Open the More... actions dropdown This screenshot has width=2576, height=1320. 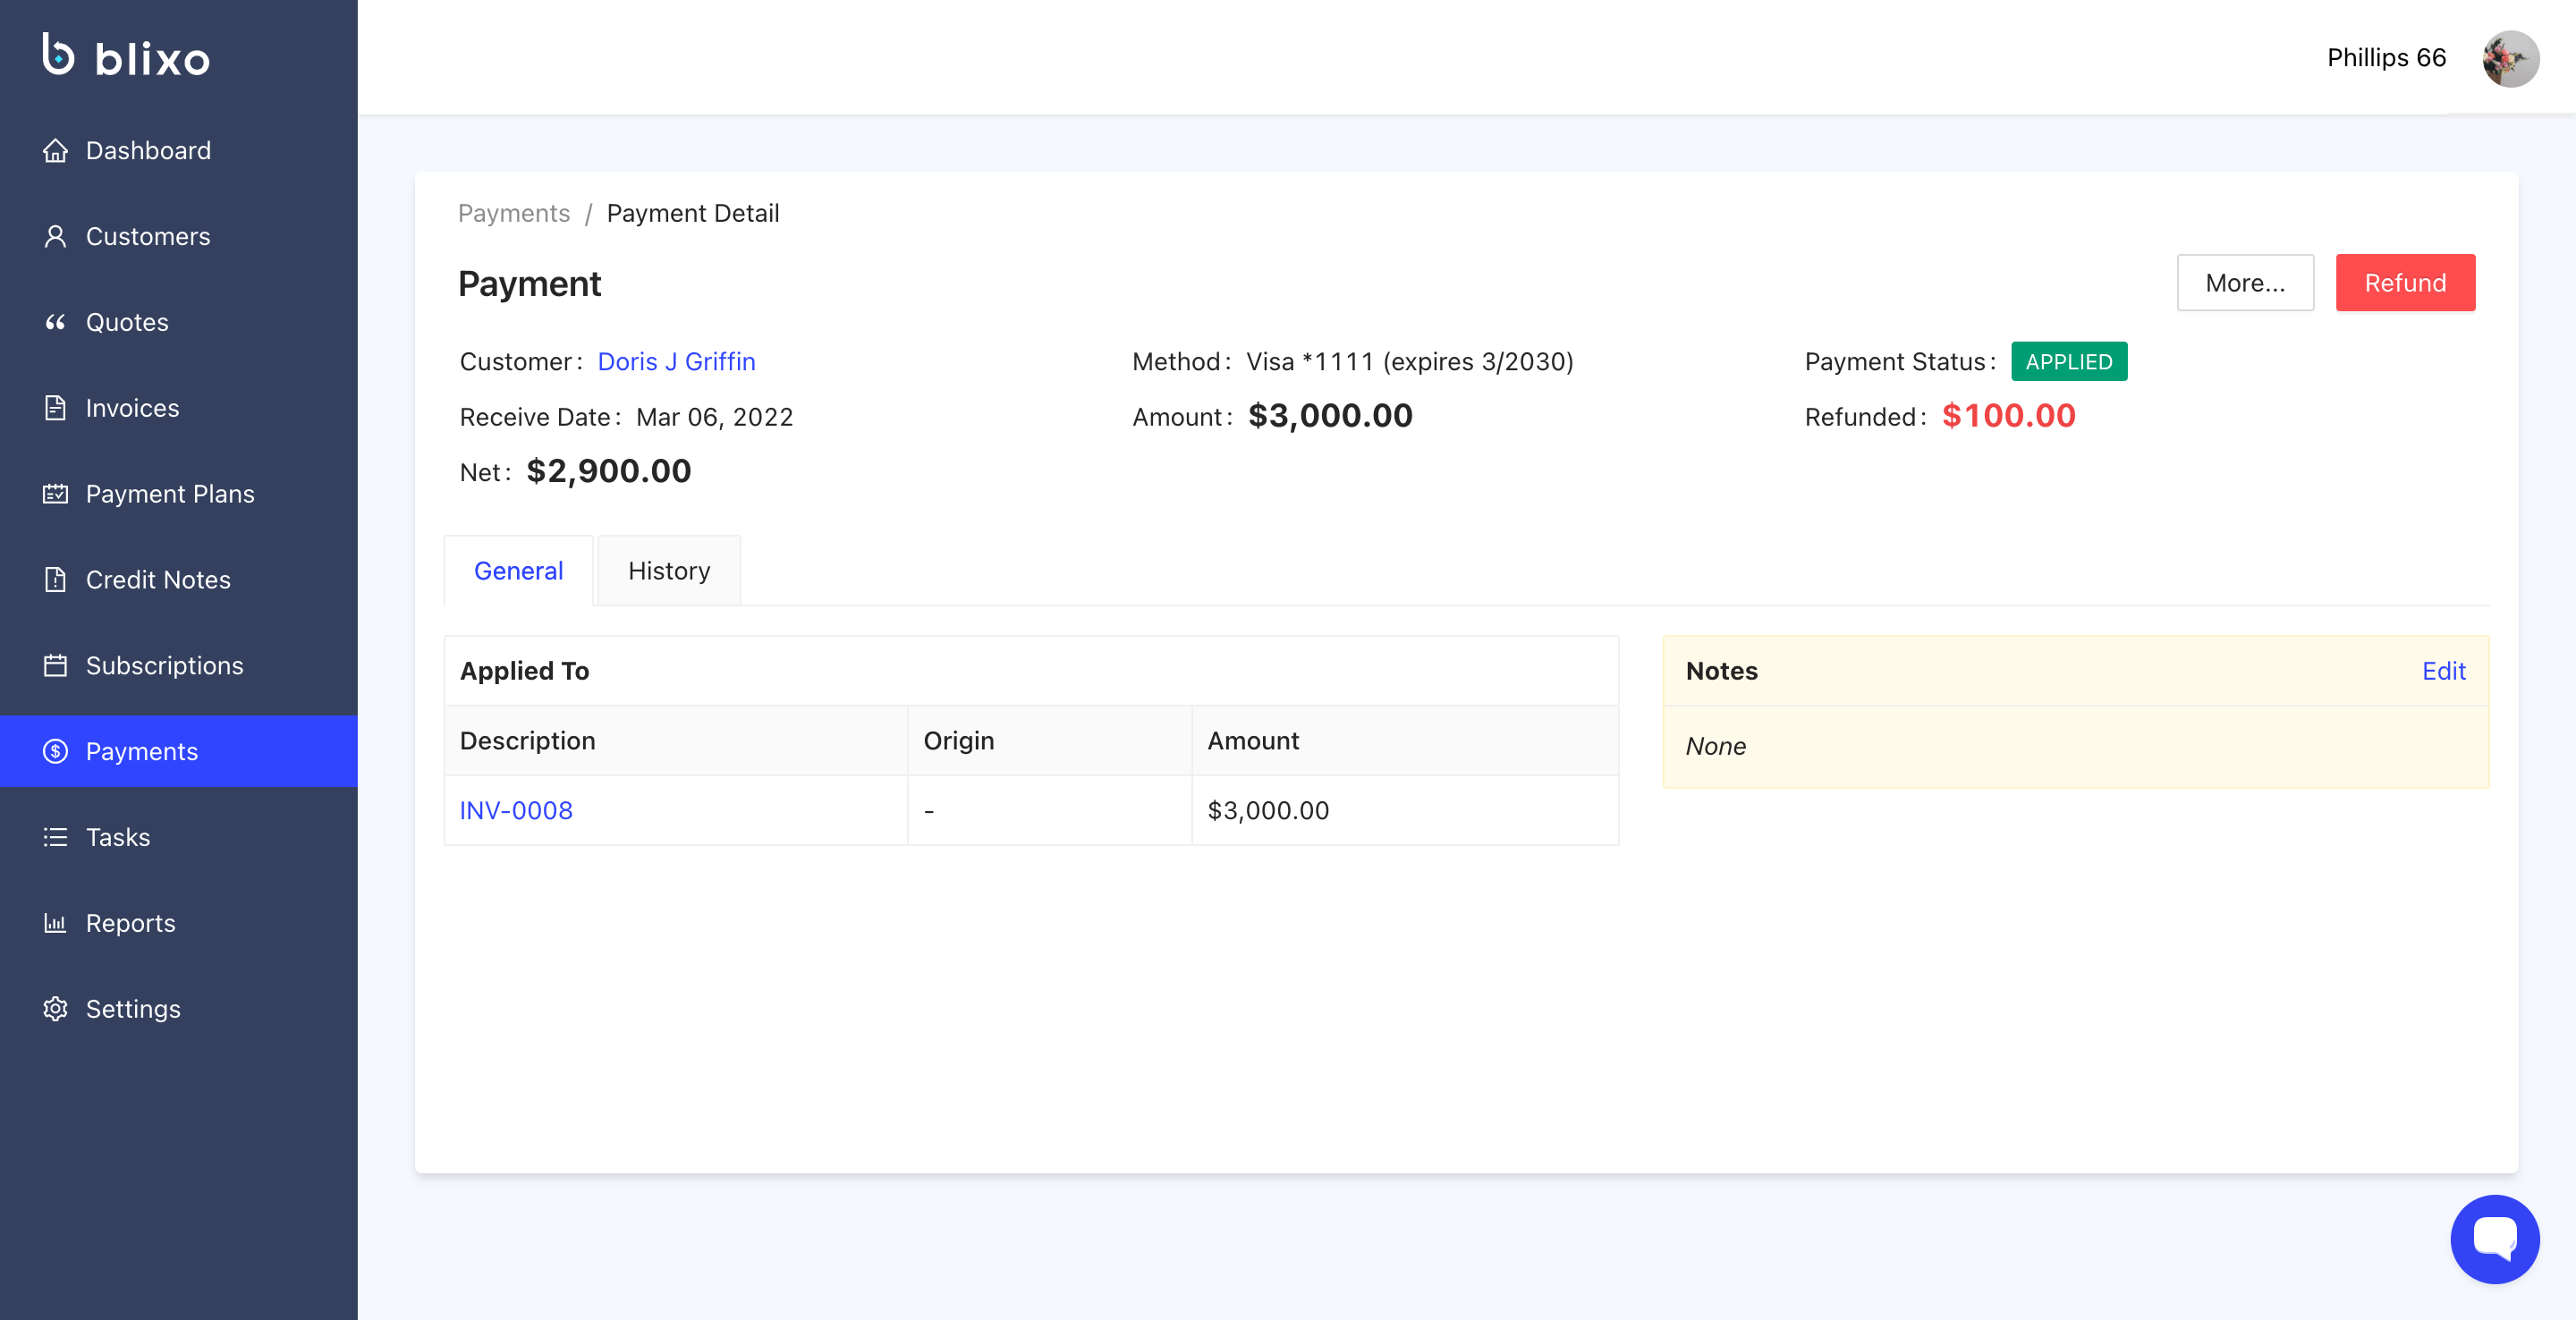[x=2244, y=283]
